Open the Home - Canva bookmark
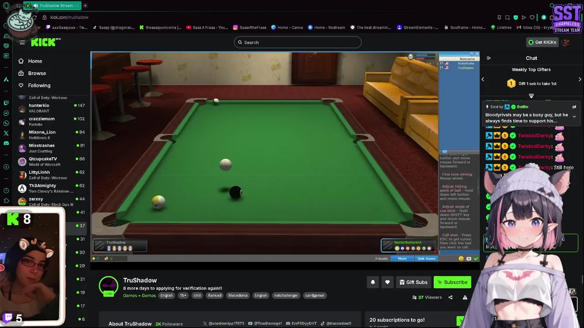 click(x=287, y=27)
